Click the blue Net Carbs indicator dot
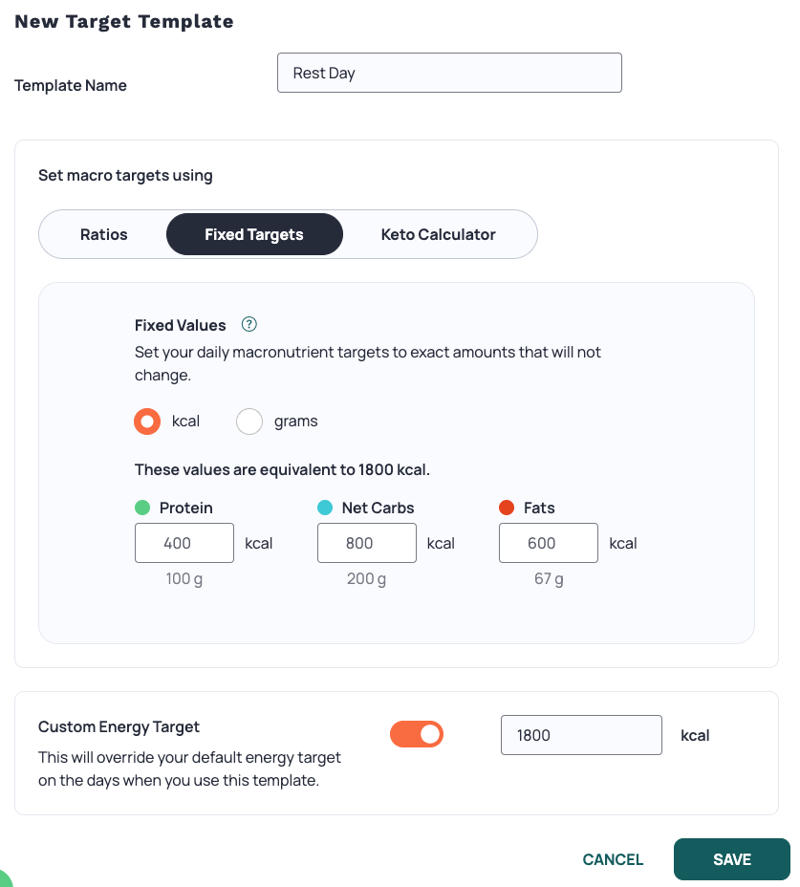The height and width of the screenshot is (887, 800). 325,508
